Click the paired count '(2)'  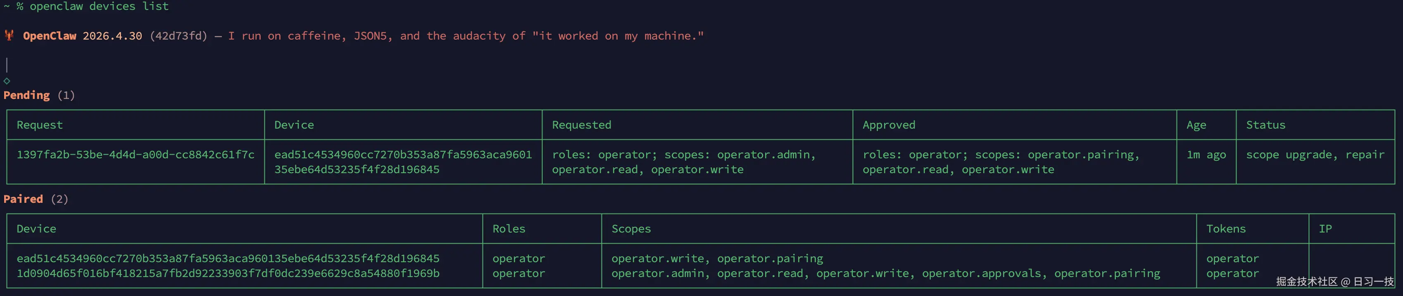pos(59,199)
